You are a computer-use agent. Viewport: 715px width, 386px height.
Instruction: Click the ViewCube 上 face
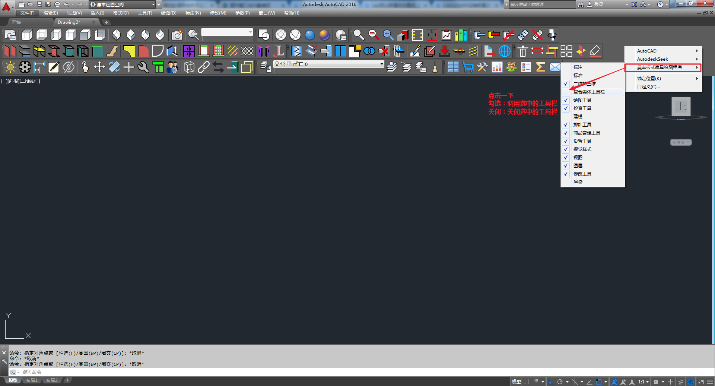[681, 106]
